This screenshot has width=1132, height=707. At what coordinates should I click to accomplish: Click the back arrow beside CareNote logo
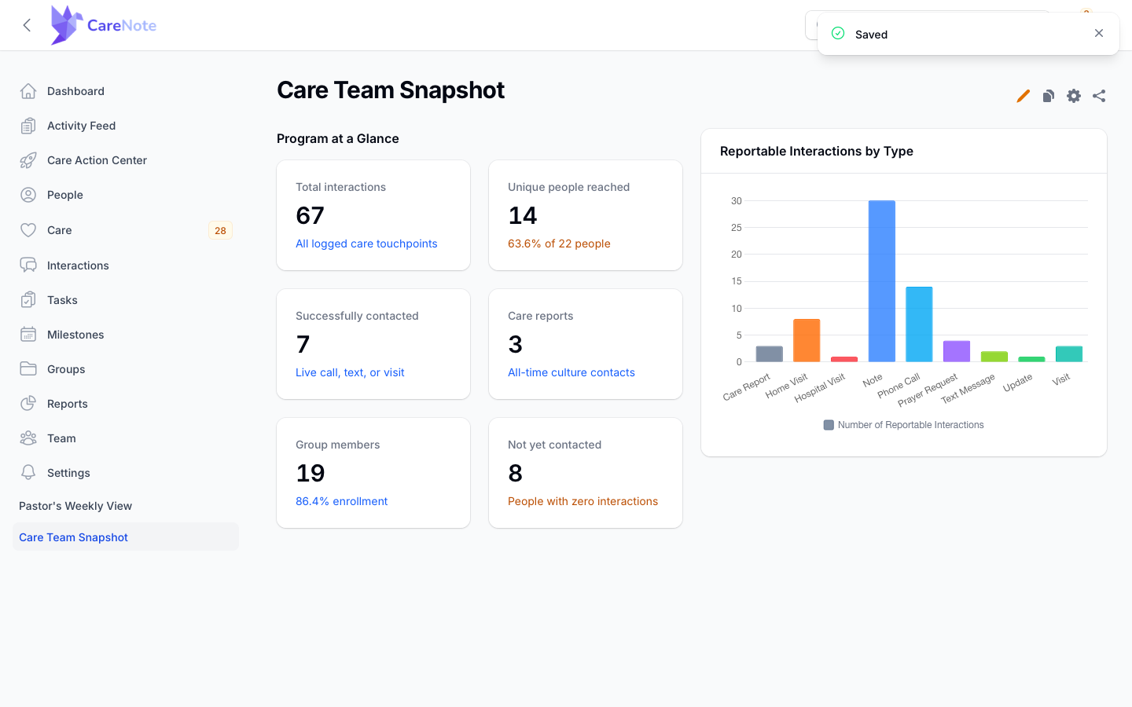[27, 25]
